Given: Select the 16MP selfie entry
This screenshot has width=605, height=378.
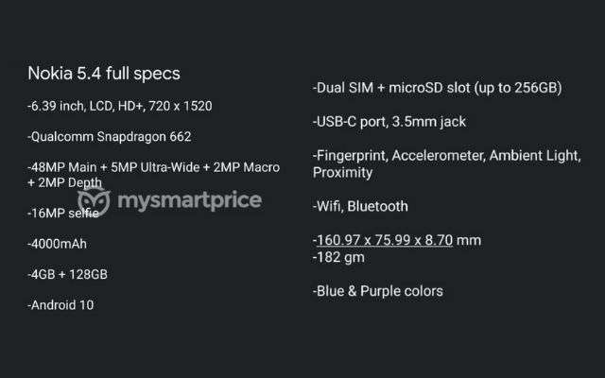Looking at the screenshot, I should pyautogui.click(x=63, y=214).
